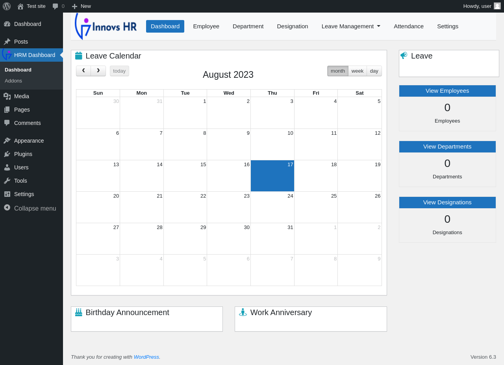Screen dimensions: 504x365
Task: Switch calendar to day view
Action: click(x=374, y=71)
